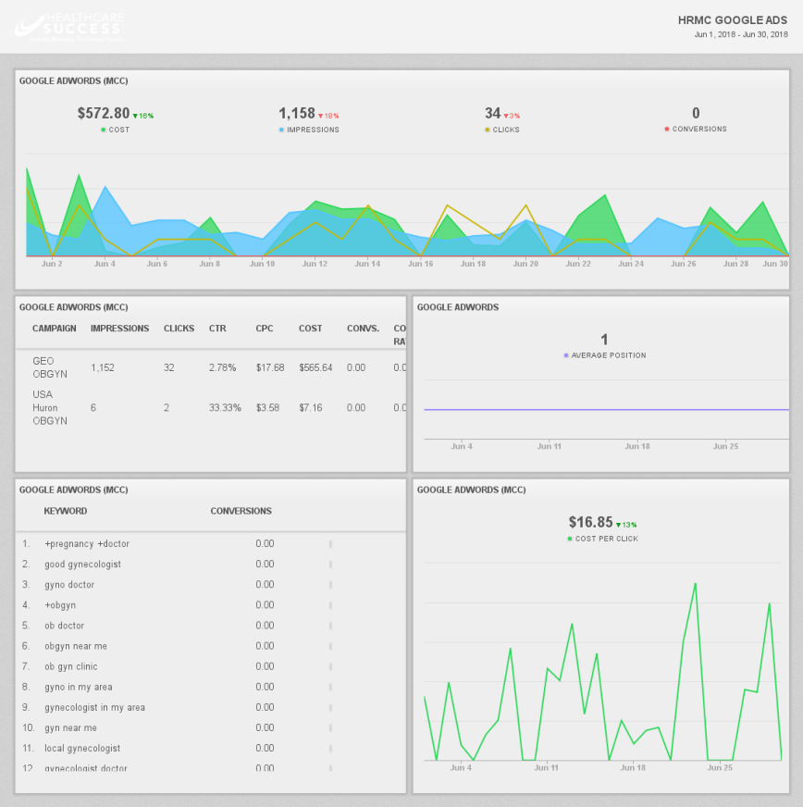Select the ob gyn clinic keyword

[71, 666]
